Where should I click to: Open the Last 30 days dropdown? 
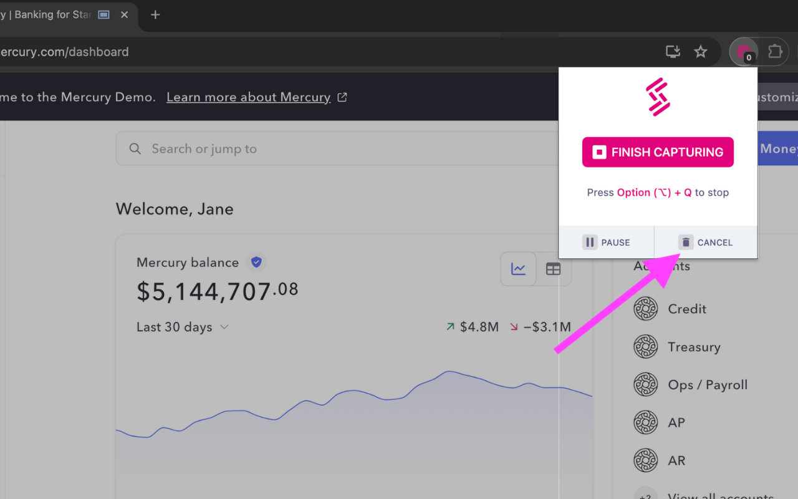click(x=183, y=327)
